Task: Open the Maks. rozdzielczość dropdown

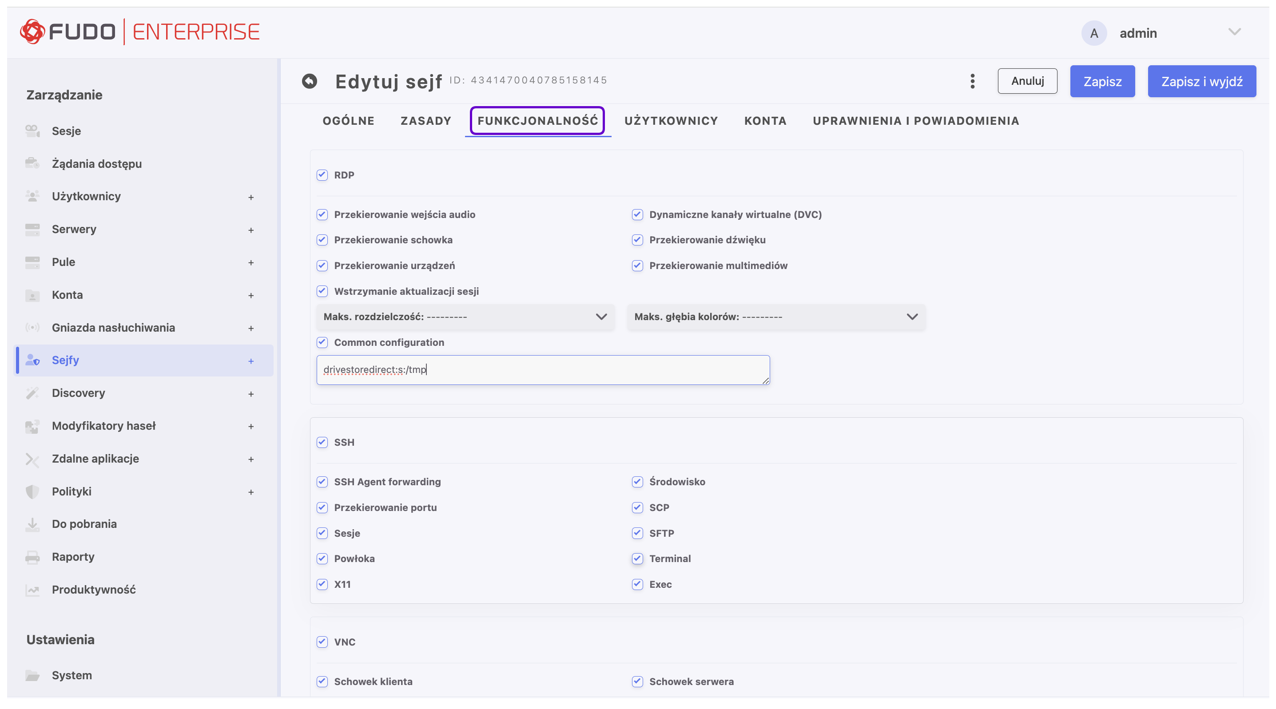Action: pyautogui.click(x=465, y=317)
